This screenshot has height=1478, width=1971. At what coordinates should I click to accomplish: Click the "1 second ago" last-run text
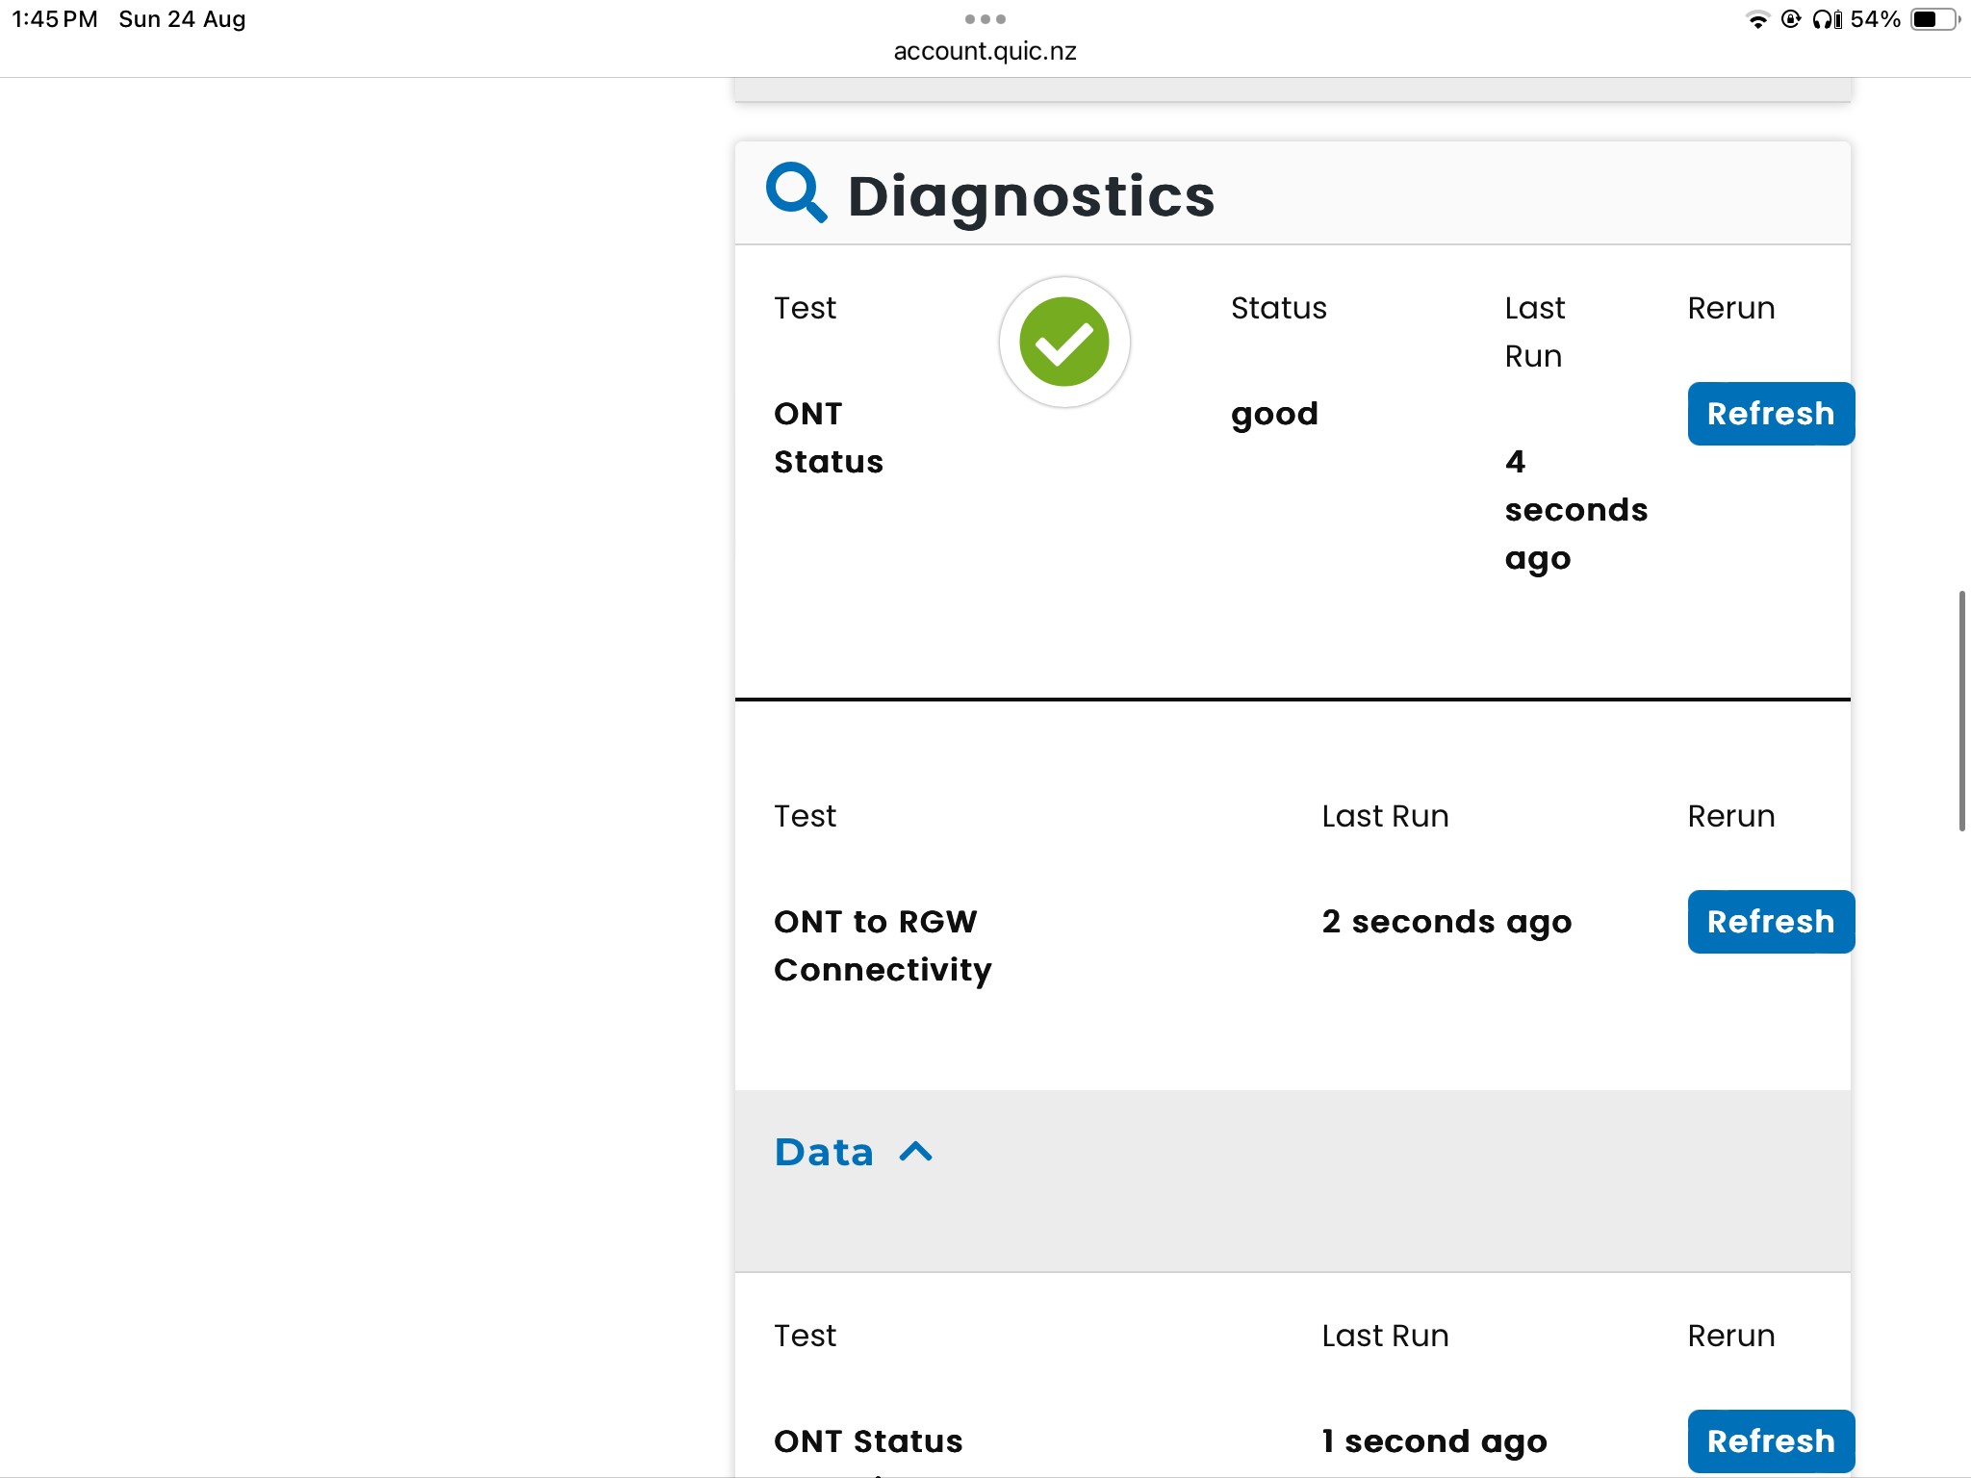(x=1434, y=1441)
